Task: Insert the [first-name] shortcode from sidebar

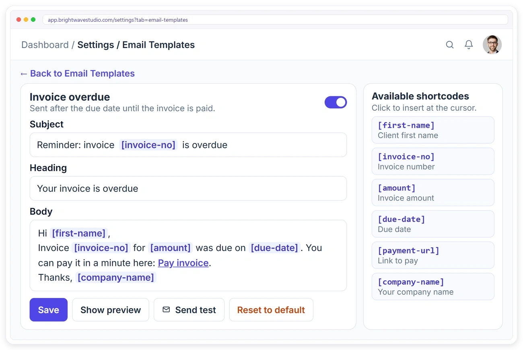Action: (433, 130)
